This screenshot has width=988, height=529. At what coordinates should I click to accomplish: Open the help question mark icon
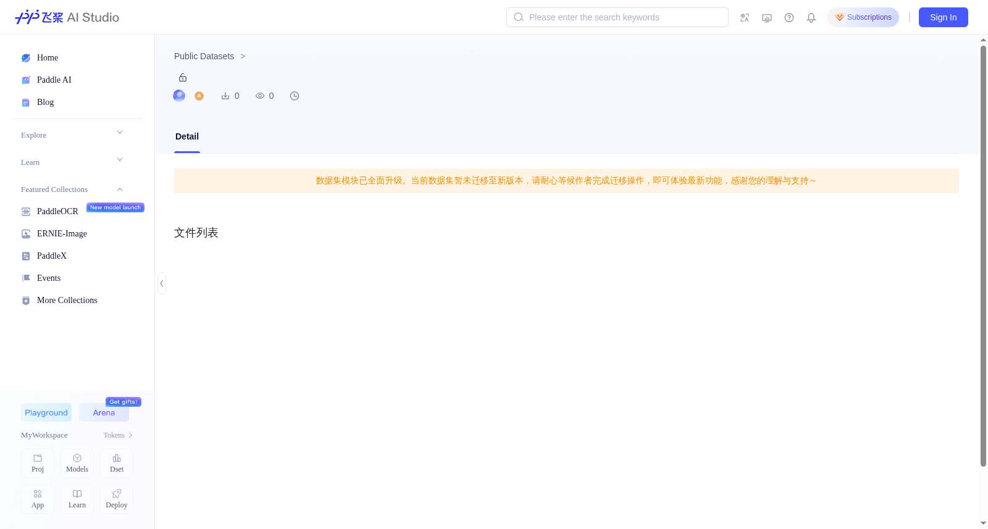pos(789,18)
